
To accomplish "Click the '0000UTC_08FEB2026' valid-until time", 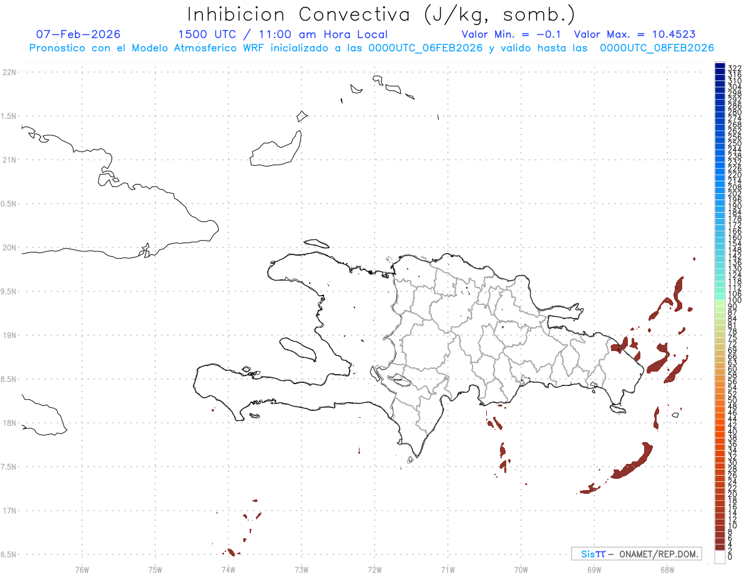I will pos(657,48).
